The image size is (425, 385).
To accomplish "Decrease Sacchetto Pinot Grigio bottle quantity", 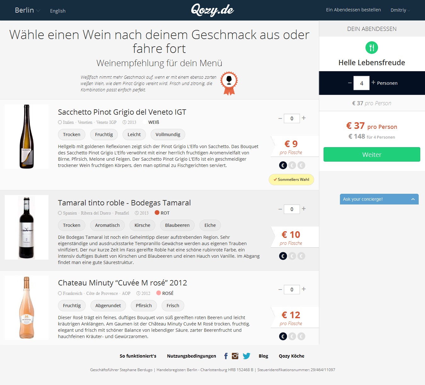I will pyautogui.click(x=280, y=118).
